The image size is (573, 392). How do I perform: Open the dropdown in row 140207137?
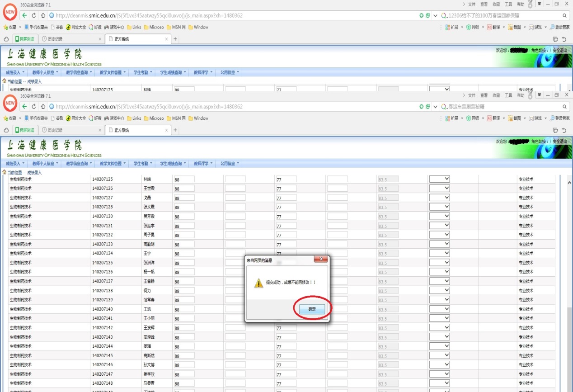[x=439, y=281]
